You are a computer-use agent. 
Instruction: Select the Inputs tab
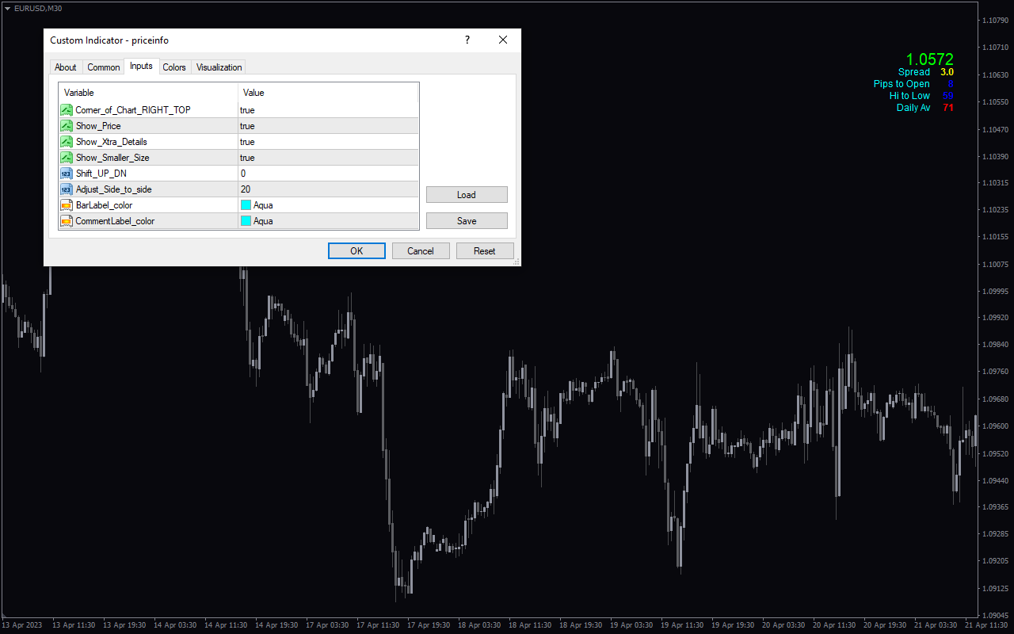[x=141, y=67]
